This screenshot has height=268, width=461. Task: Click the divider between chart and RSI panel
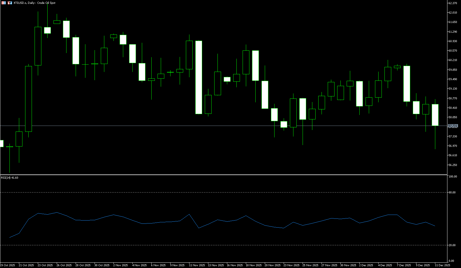(225, 175)
